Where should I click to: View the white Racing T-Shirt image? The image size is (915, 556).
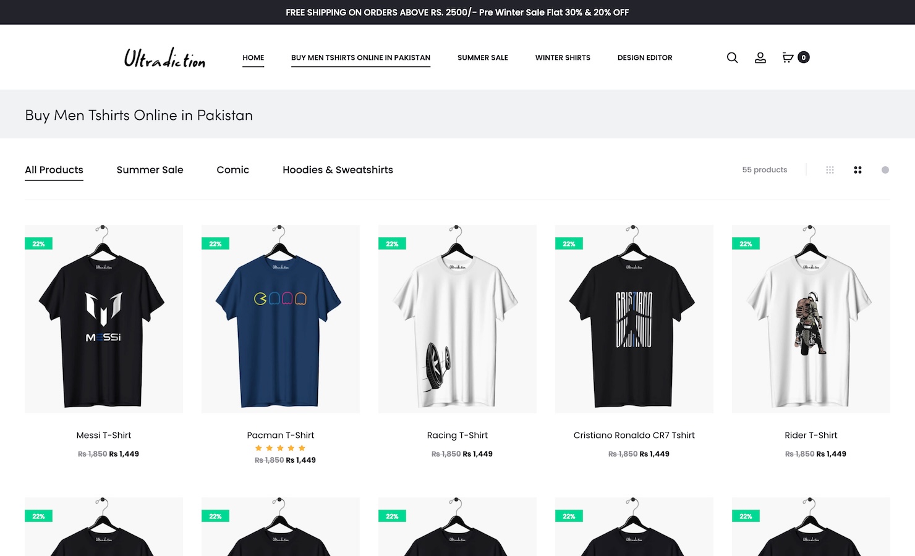457,319
